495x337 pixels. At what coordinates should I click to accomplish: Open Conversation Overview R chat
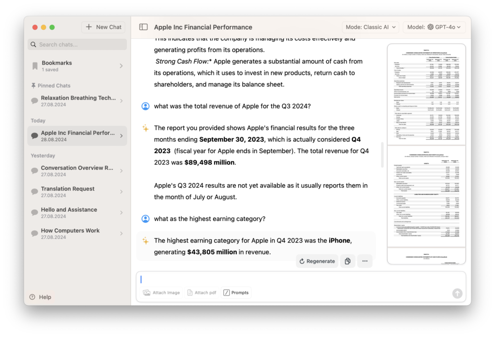[77, 171]
